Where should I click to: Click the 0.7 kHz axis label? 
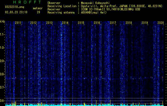[2, 87]
